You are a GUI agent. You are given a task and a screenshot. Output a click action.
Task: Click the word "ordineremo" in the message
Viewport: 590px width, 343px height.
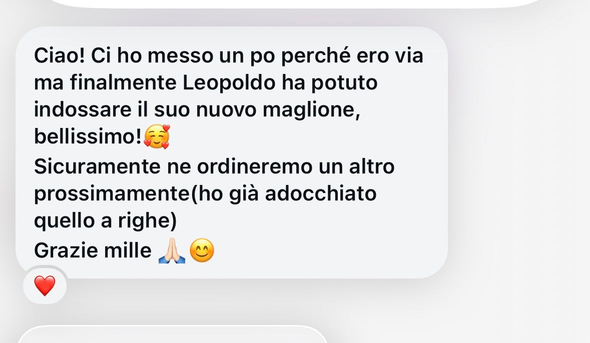click(x=255, y=166)
